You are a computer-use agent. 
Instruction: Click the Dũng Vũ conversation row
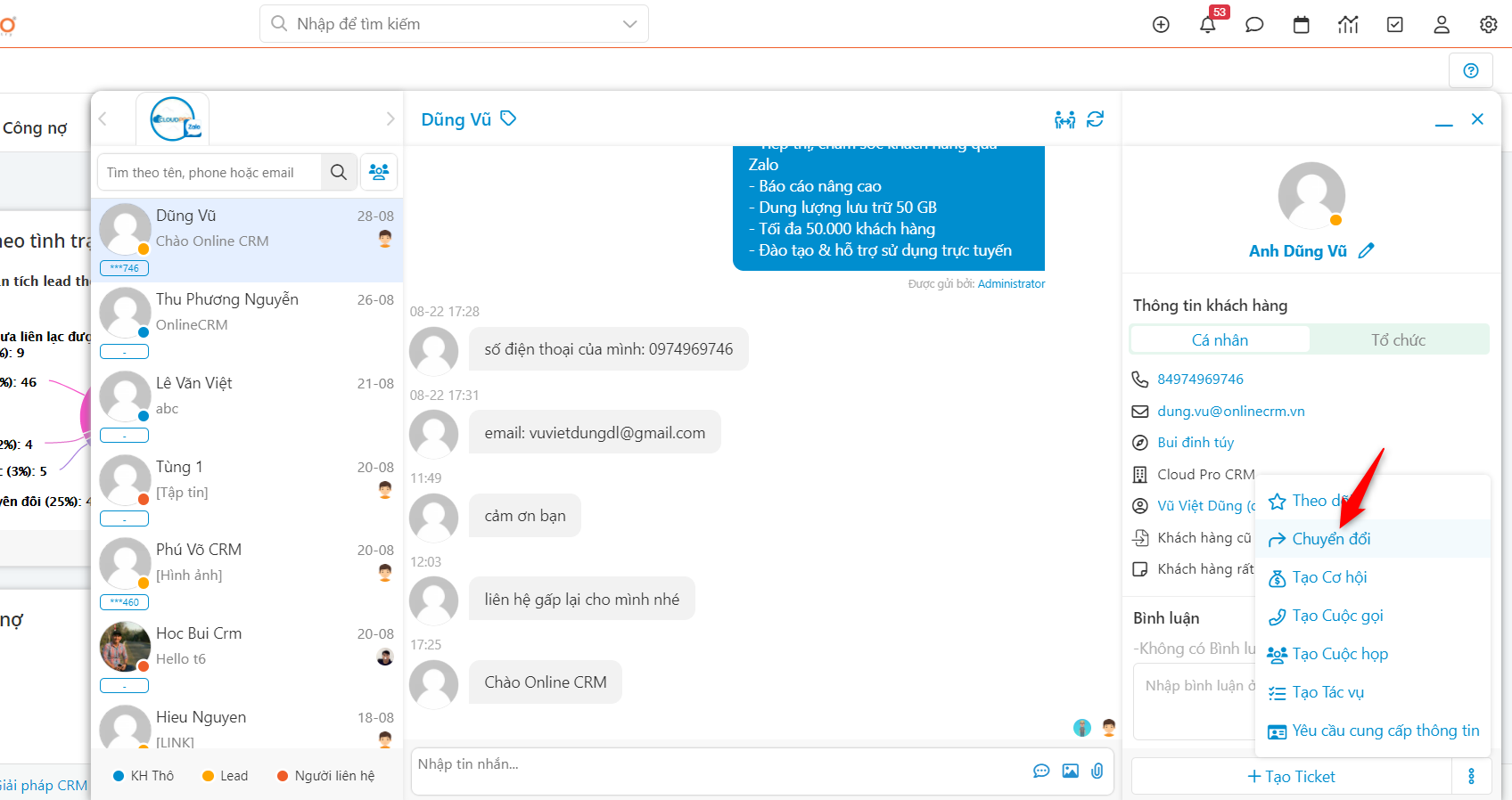pos(247,240)
